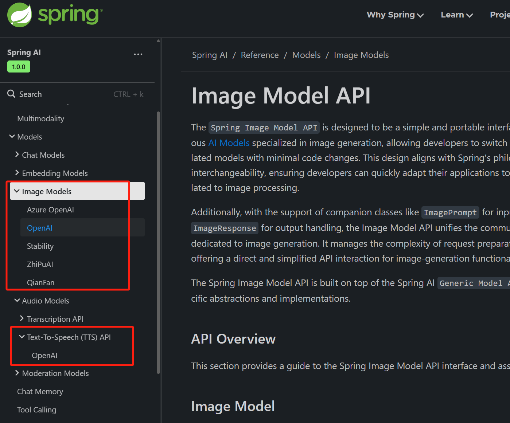
Task: Click the ImagePrompt code term
Action: click(450, 212)
